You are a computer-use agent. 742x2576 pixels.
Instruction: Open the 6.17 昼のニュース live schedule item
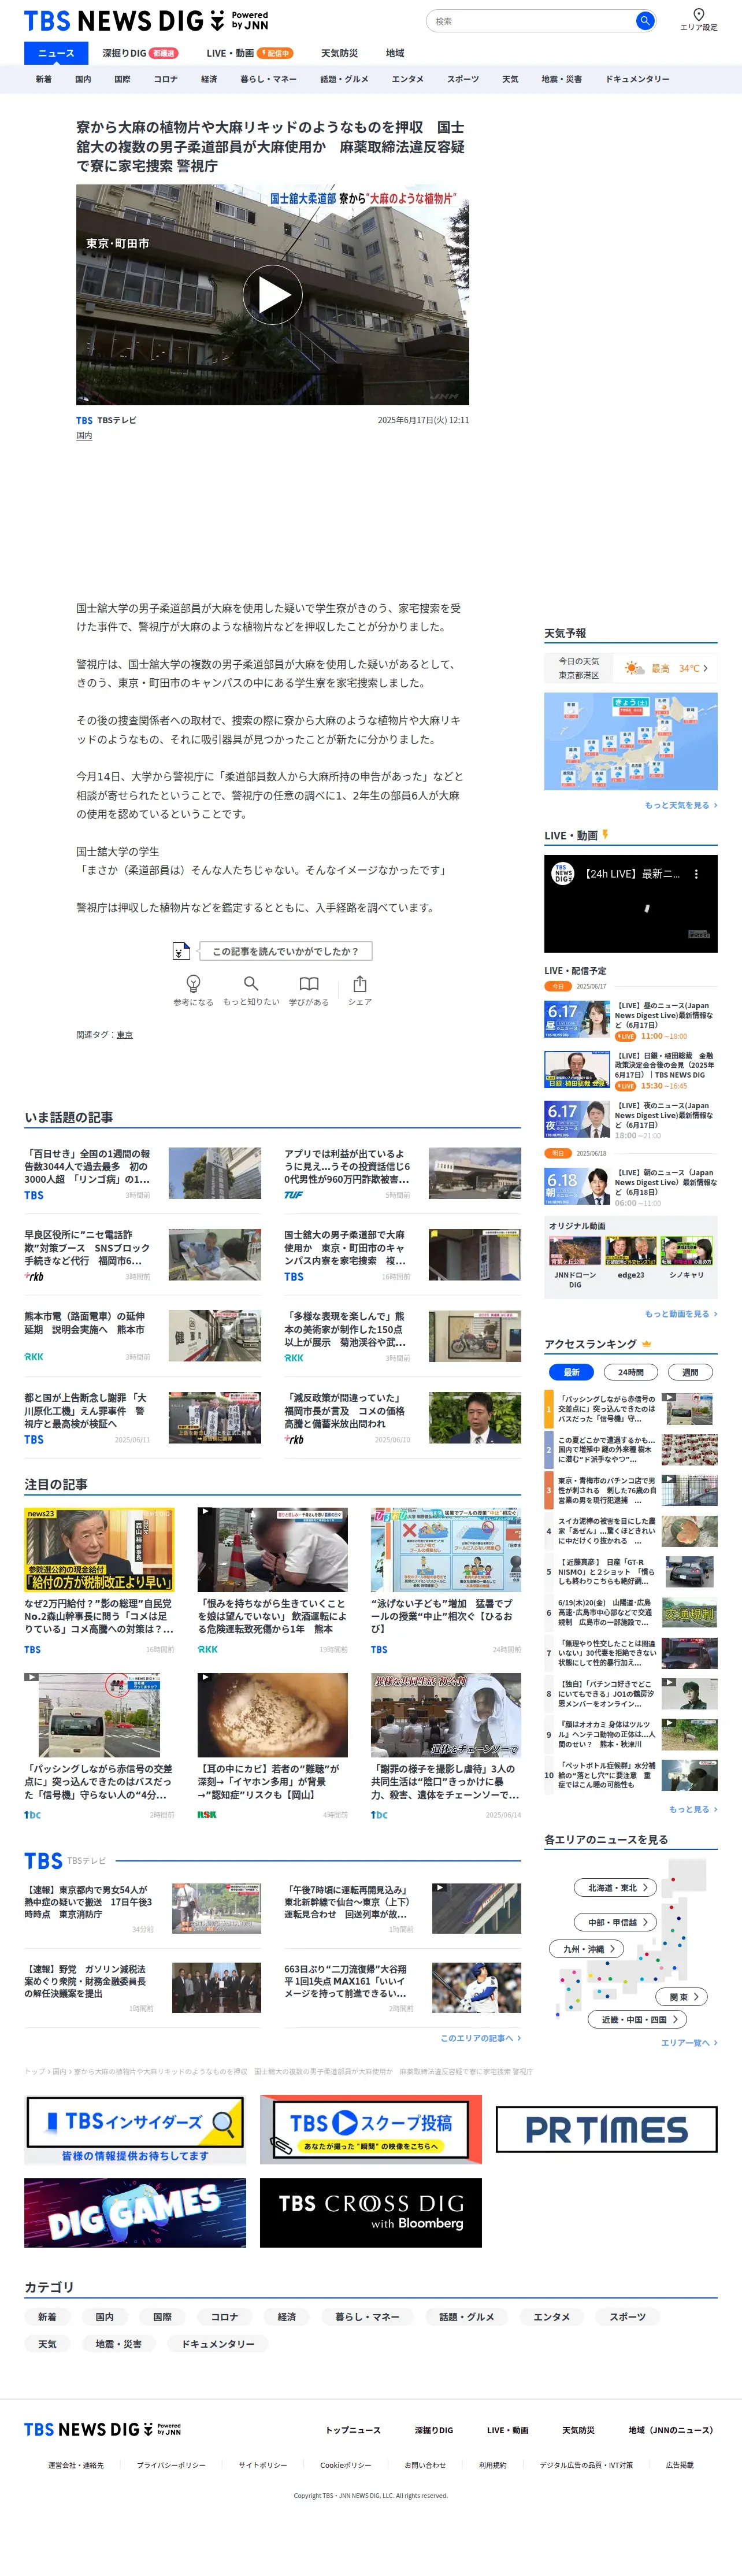(631, 1020)
